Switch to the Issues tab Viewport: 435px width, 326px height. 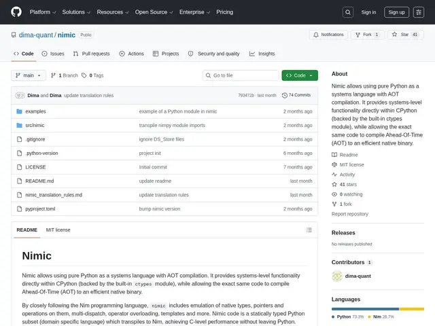pos(53,54)
